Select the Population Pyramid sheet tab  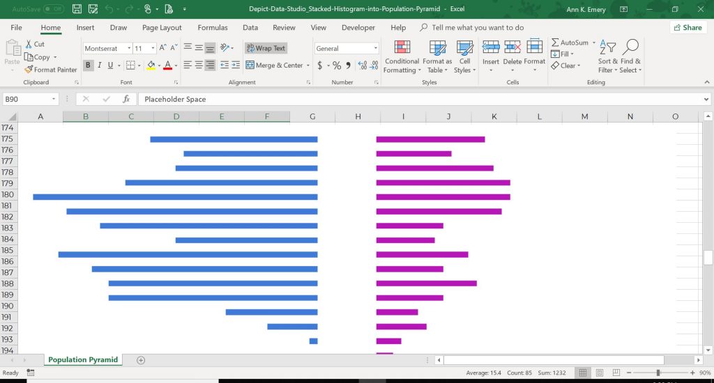[83, 360]
